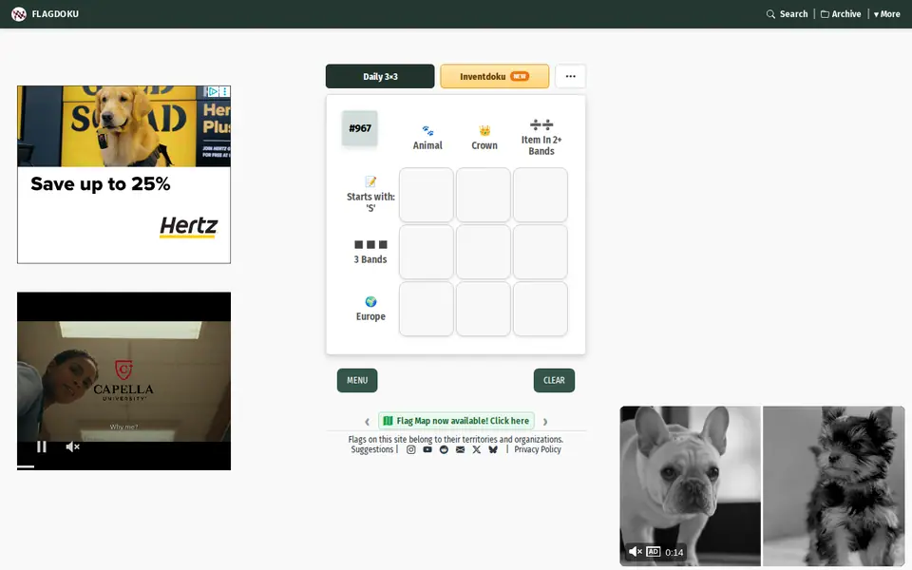Select the Daily 3×3 tab

tap(380, 76)
